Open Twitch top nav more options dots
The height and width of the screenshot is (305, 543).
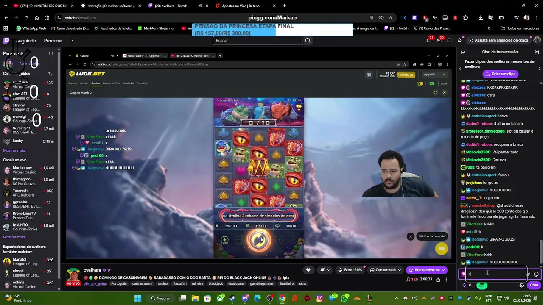(72, 41)
